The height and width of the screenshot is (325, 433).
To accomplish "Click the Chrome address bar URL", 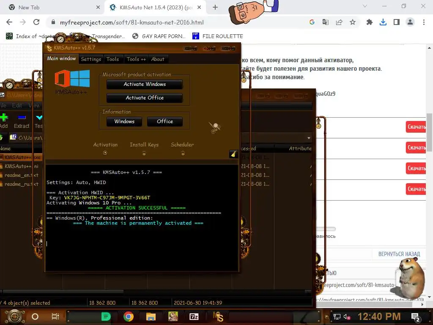I will click(x=132, y=22).
